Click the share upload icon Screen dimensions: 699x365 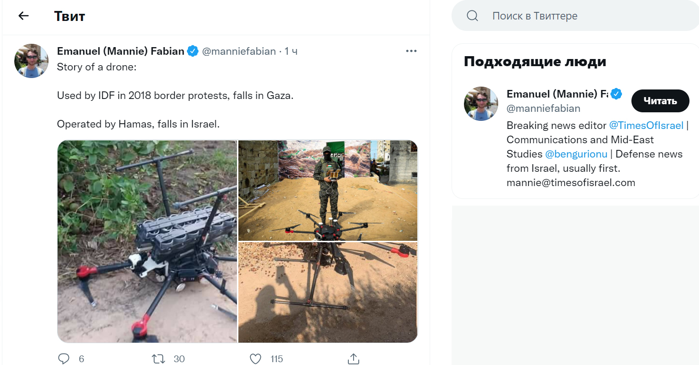pyautogui.click(x=353, y=358)
